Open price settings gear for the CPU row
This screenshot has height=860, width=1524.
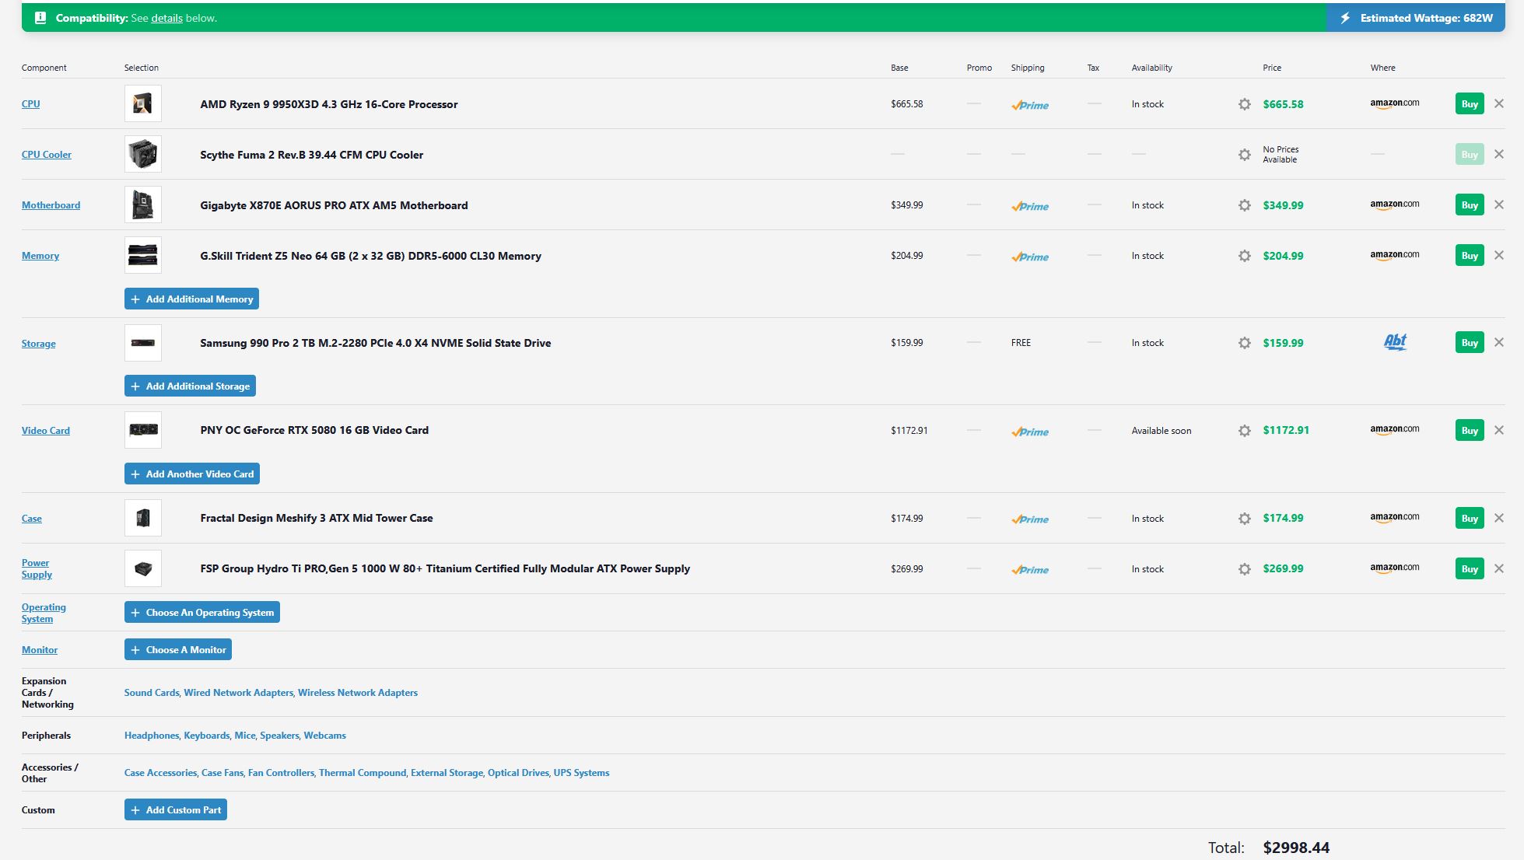click(1245, 104)
